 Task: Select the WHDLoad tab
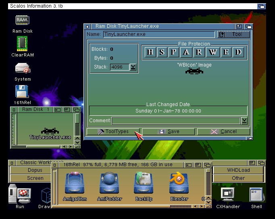[x=238, y=170]
